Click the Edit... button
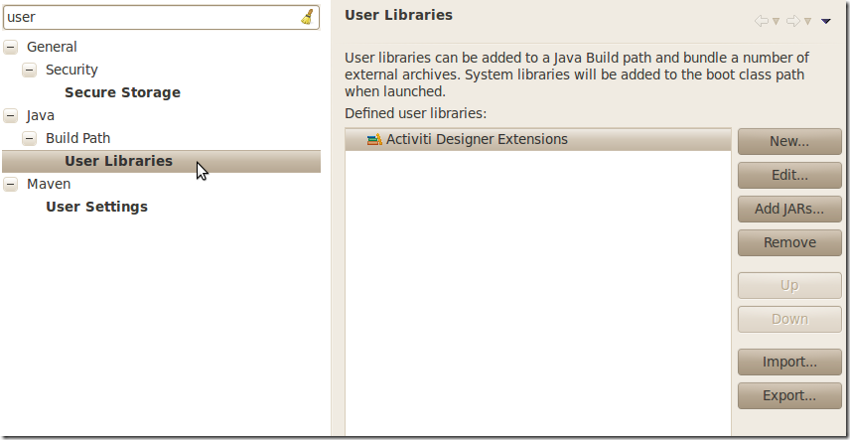Image resolution: width=850 pixels, height=440 pixels. tap(789, 175)
